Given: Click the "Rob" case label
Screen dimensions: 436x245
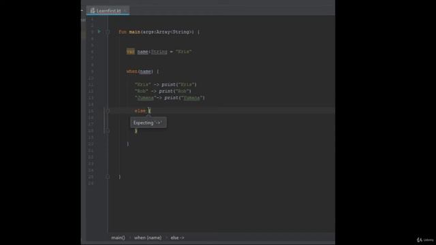Looking at the screenshot, I should (141, 91).
